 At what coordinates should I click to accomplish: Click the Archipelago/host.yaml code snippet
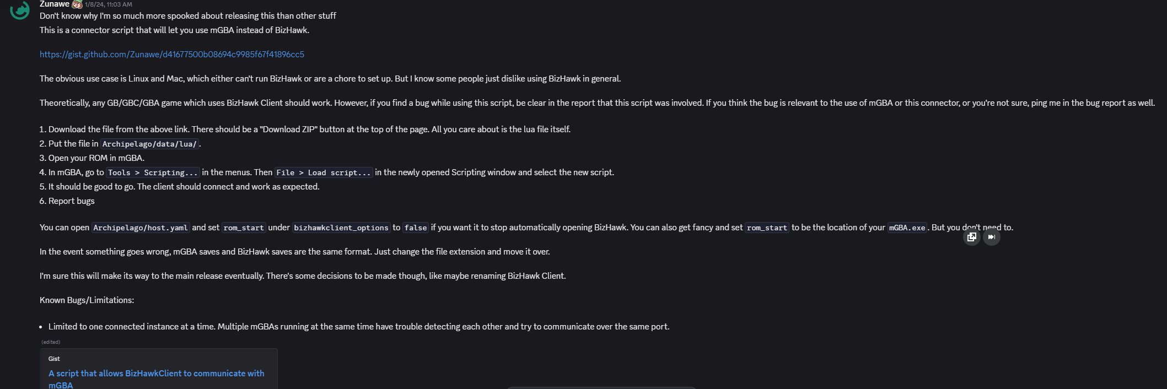point(141,228)
